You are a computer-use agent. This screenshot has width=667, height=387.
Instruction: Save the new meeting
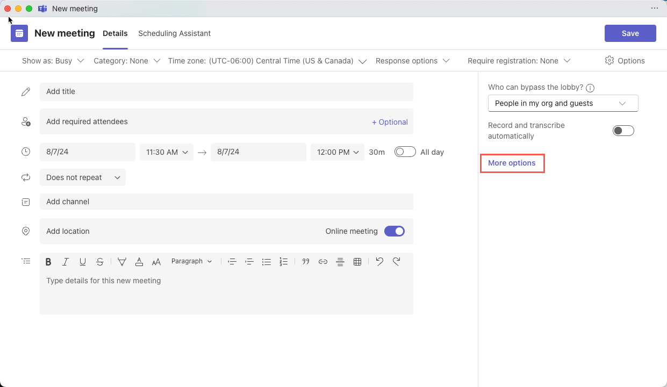click(630, 33)
